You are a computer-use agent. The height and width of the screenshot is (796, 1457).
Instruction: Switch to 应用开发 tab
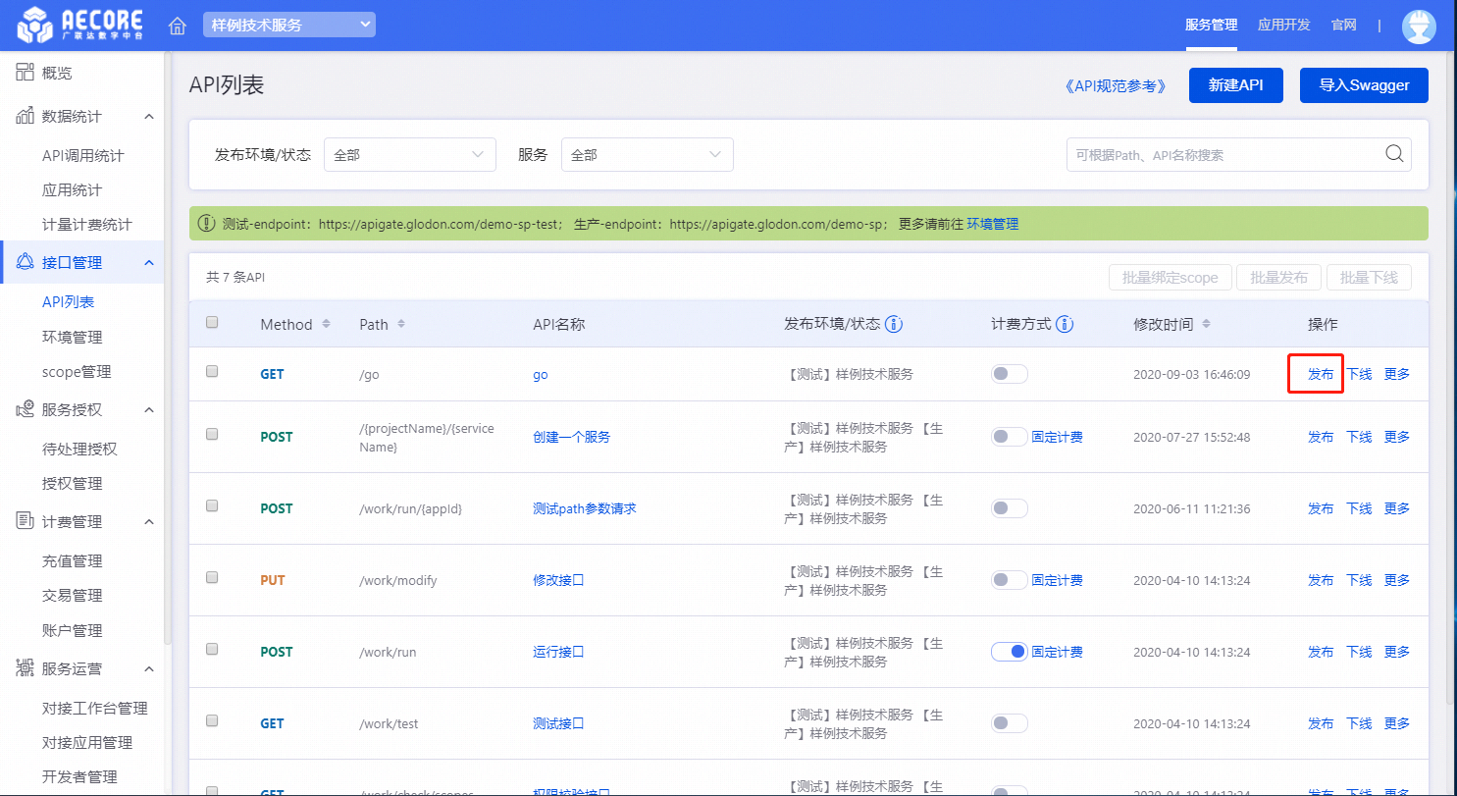click(x=1283, y=26)
